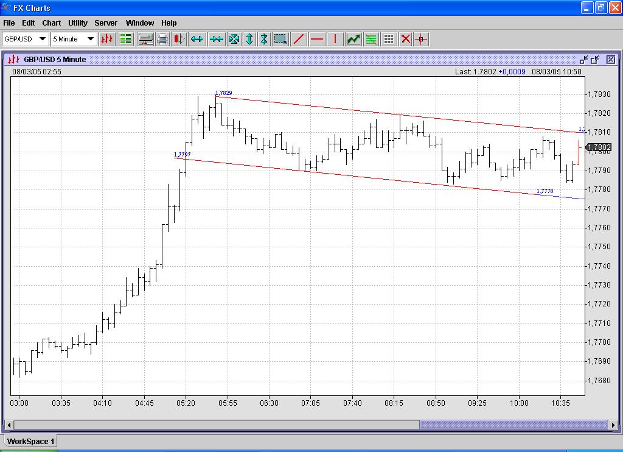The width and height of the screenshot is (623, 452).
Task: Click the horizontal scrollbar thumb below the chart
Action: pyautogui.click(x=513, y=425)
